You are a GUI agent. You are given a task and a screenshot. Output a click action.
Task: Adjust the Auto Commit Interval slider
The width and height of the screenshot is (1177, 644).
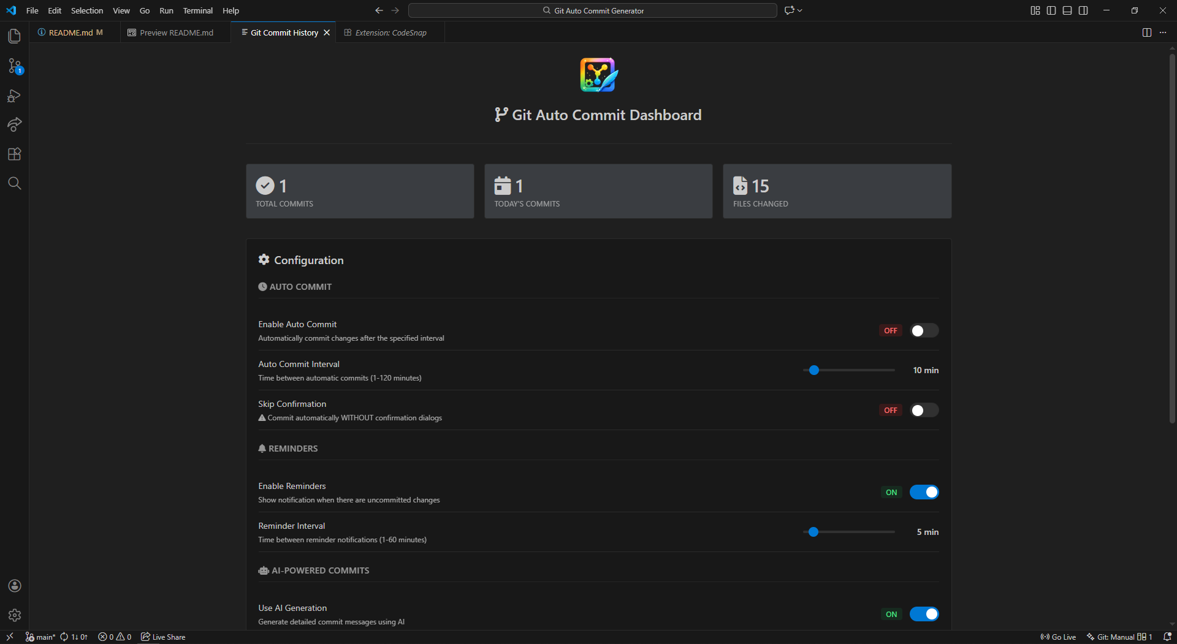(x=814, y=370)
